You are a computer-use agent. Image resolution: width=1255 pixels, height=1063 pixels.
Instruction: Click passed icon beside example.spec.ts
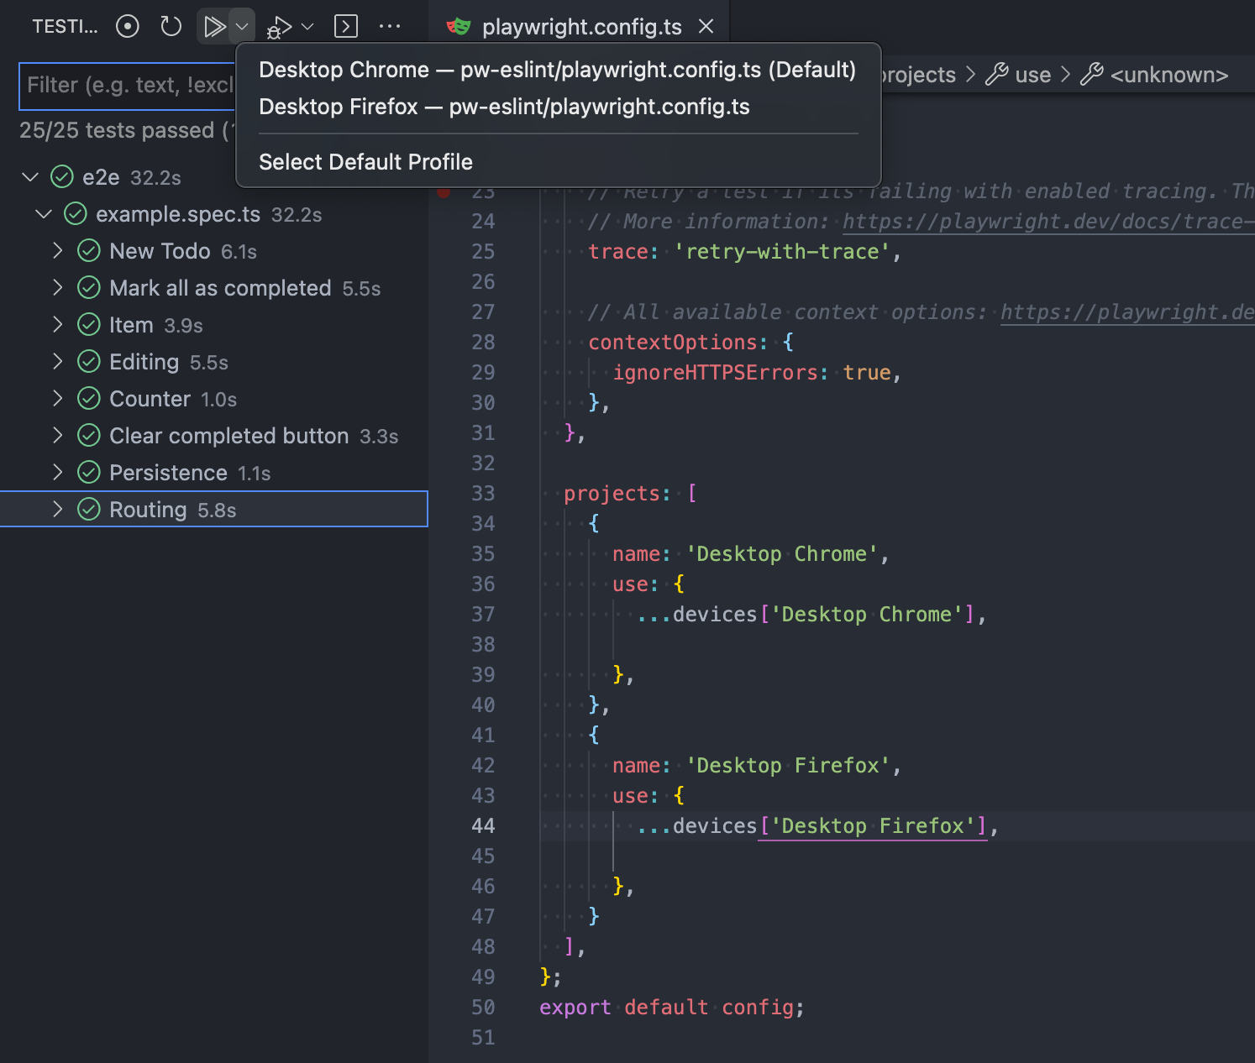pyautogui.click(x=76, y=214)
